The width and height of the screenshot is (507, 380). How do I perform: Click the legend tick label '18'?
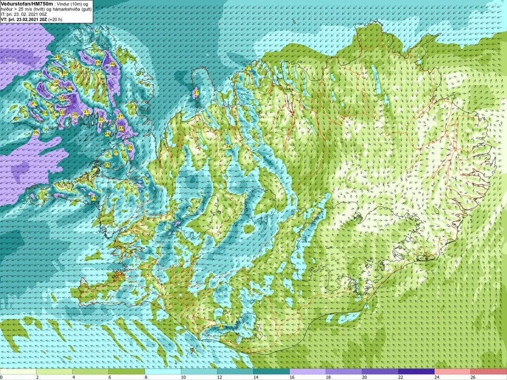pos(328,377)
